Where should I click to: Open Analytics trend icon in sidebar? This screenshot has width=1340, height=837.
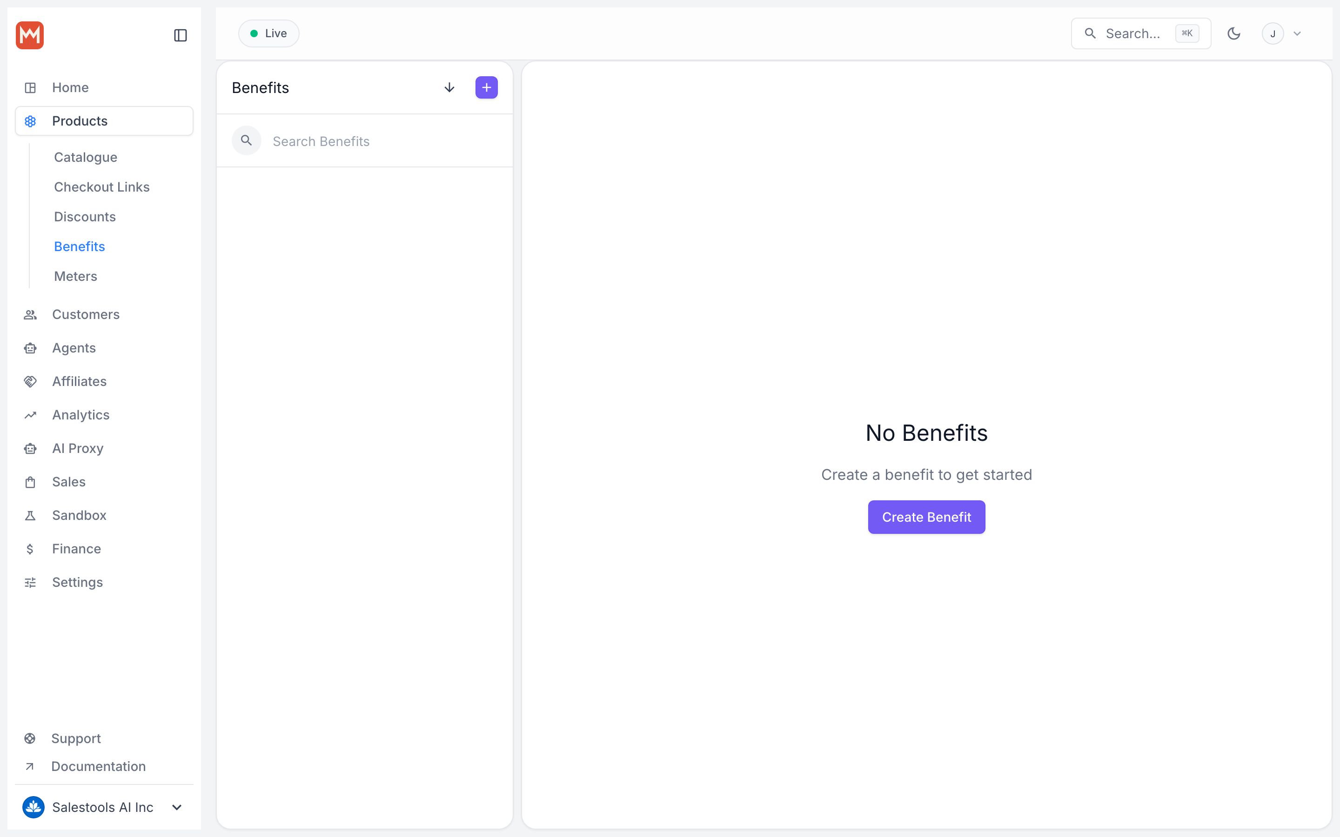30,415
